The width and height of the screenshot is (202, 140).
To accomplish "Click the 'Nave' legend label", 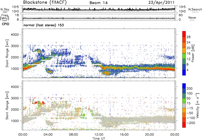I will pyautogui.click(x=192, y=18).
